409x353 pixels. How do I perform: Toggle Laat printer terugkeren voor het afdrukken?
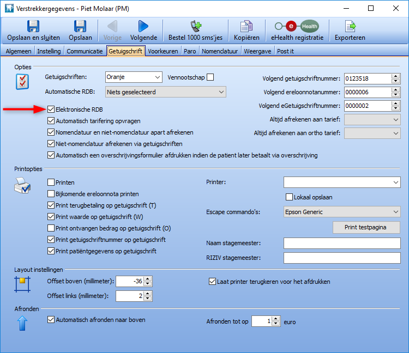click(212, 281)
